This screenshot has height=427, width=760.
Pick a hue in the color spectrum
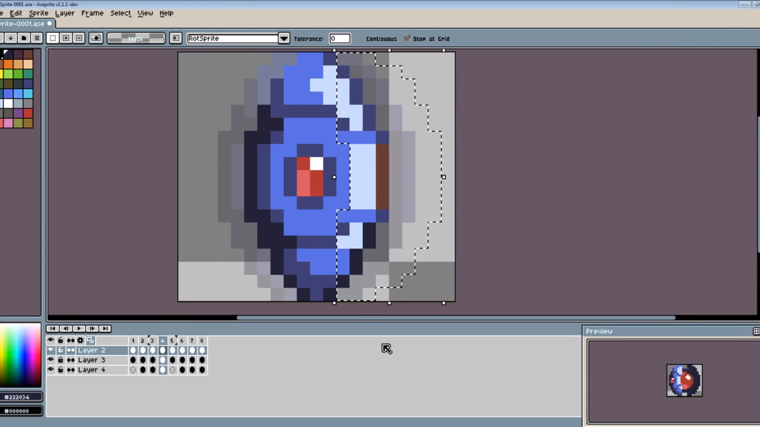tap(20, 355)
